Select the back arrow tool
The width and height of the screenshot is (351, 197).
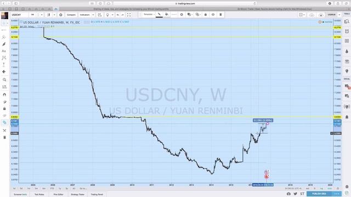[4, 72]
